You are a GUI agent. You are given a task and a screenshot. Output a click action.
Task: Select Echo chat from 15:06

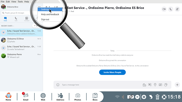(x=21, y=32)
